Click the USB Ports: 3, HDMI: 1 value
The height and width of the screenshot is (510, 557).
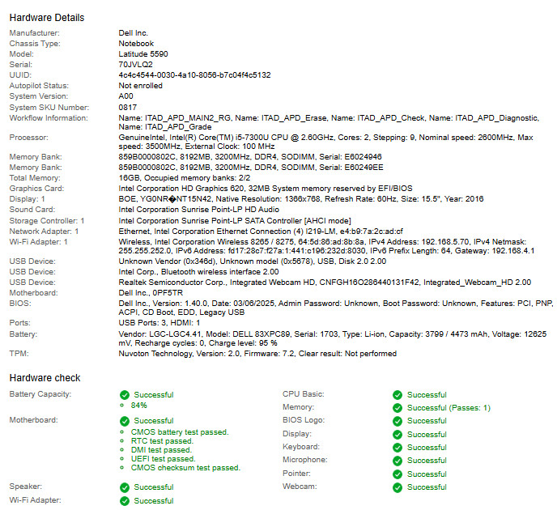click(159, 323)
